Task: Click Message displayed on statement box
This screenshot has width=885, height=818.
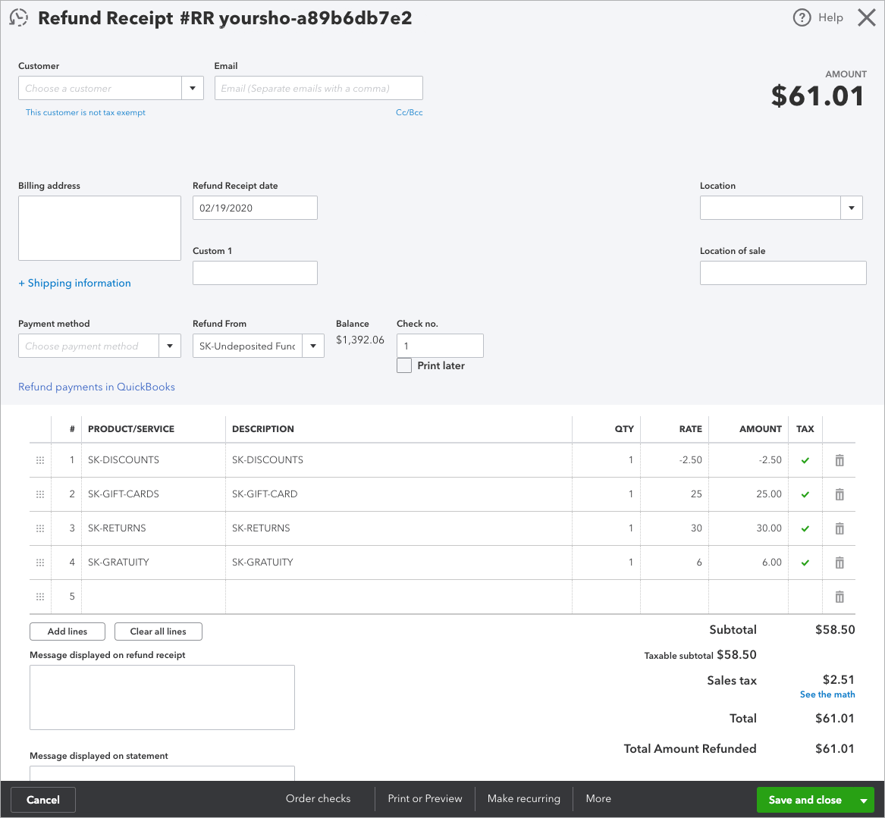Action: (x=162, y=773)
